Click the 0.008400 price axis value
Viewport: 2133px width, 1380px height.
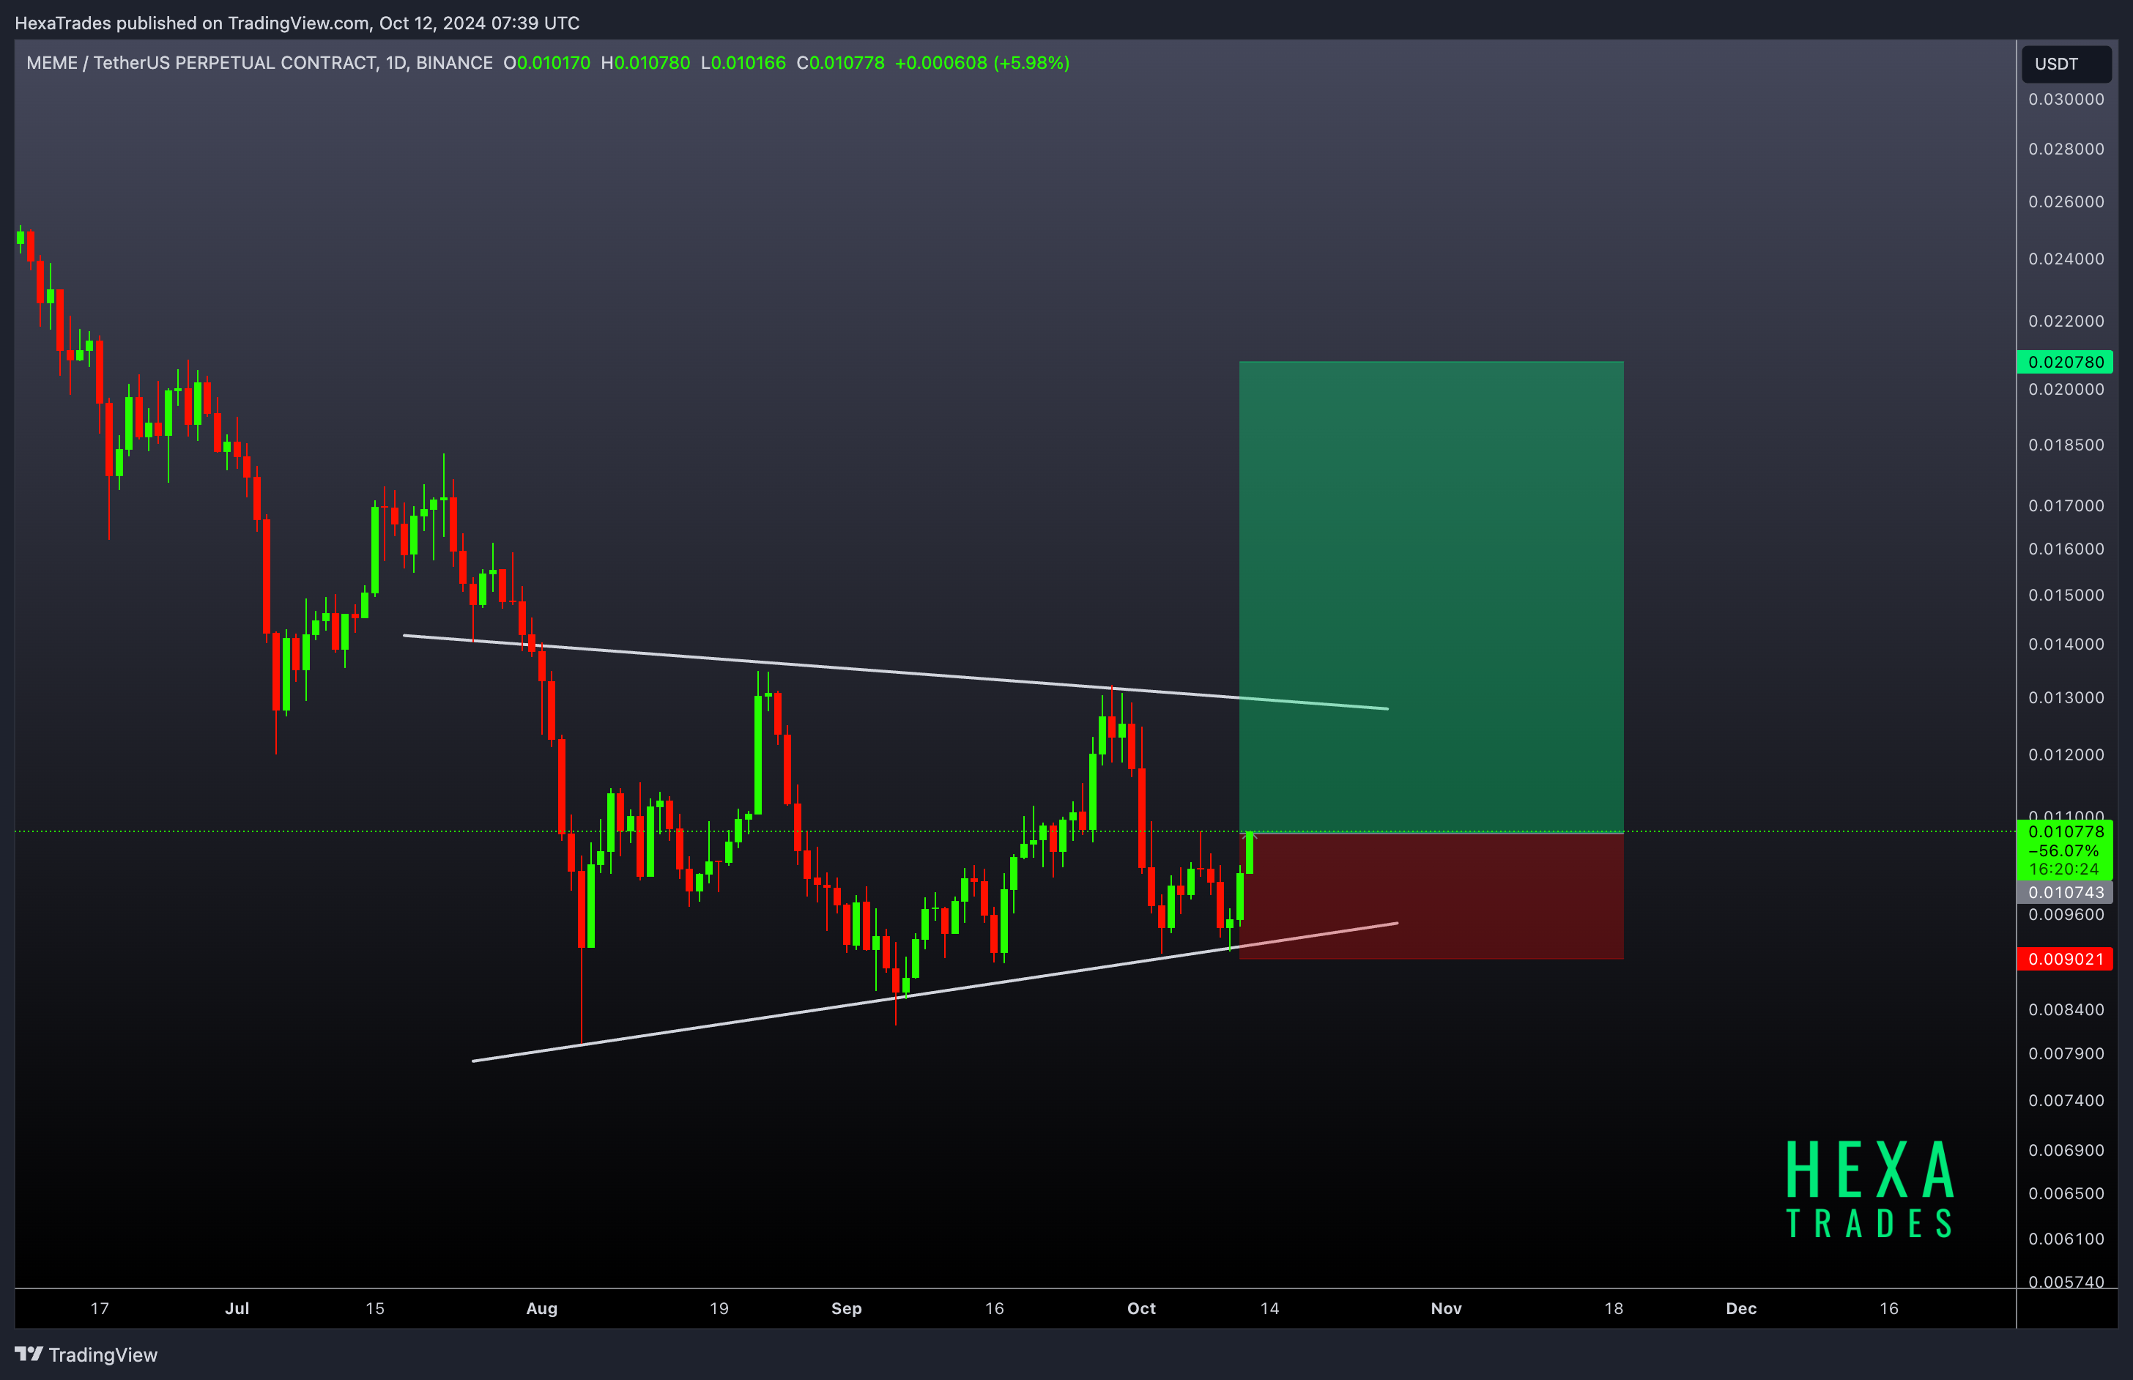(x=2066, y=1010)
